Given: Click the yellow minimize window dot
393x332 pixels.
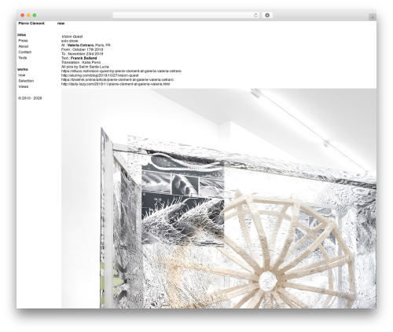Looking at the screenshot, I should (28, 15).
